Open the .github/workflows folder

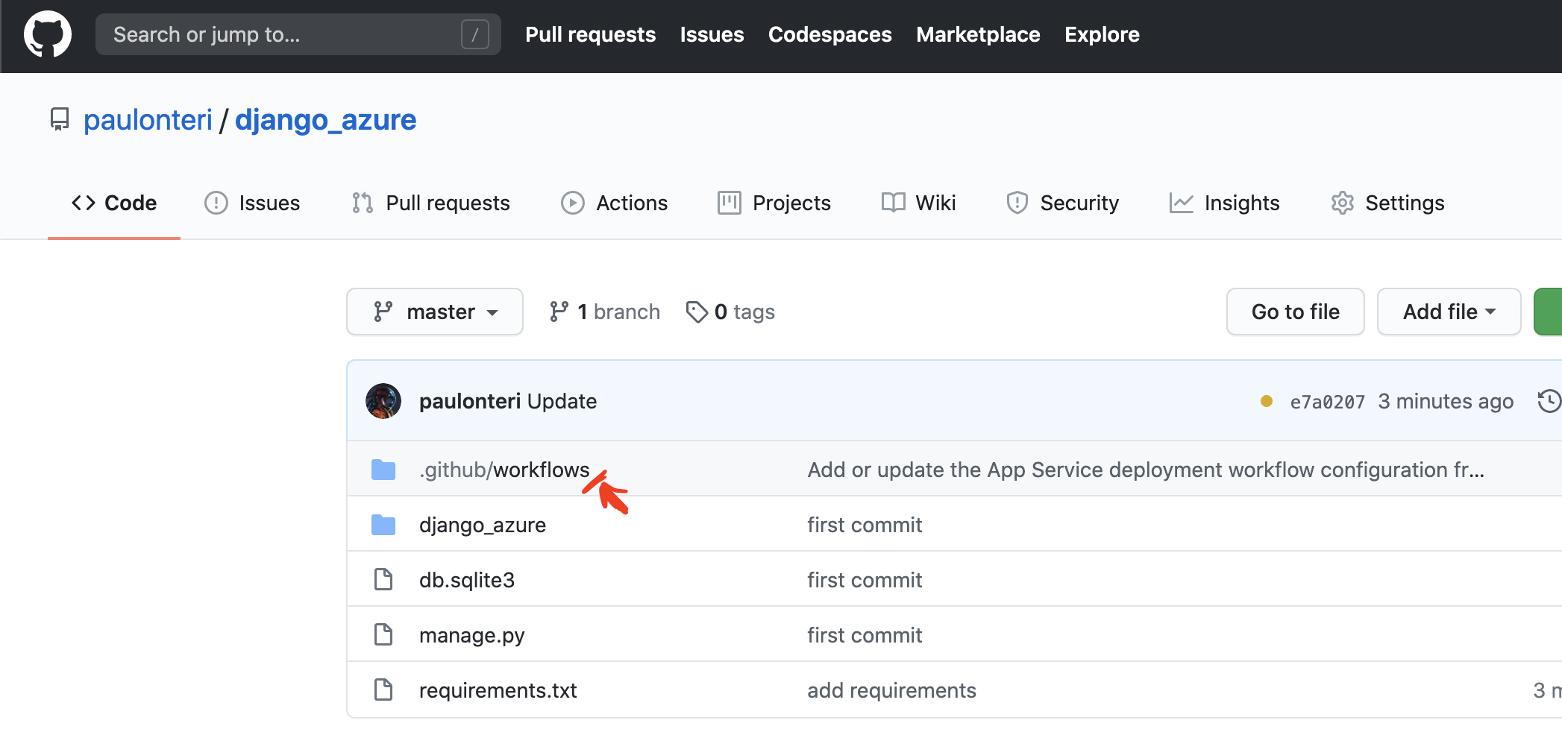point(505,470)
